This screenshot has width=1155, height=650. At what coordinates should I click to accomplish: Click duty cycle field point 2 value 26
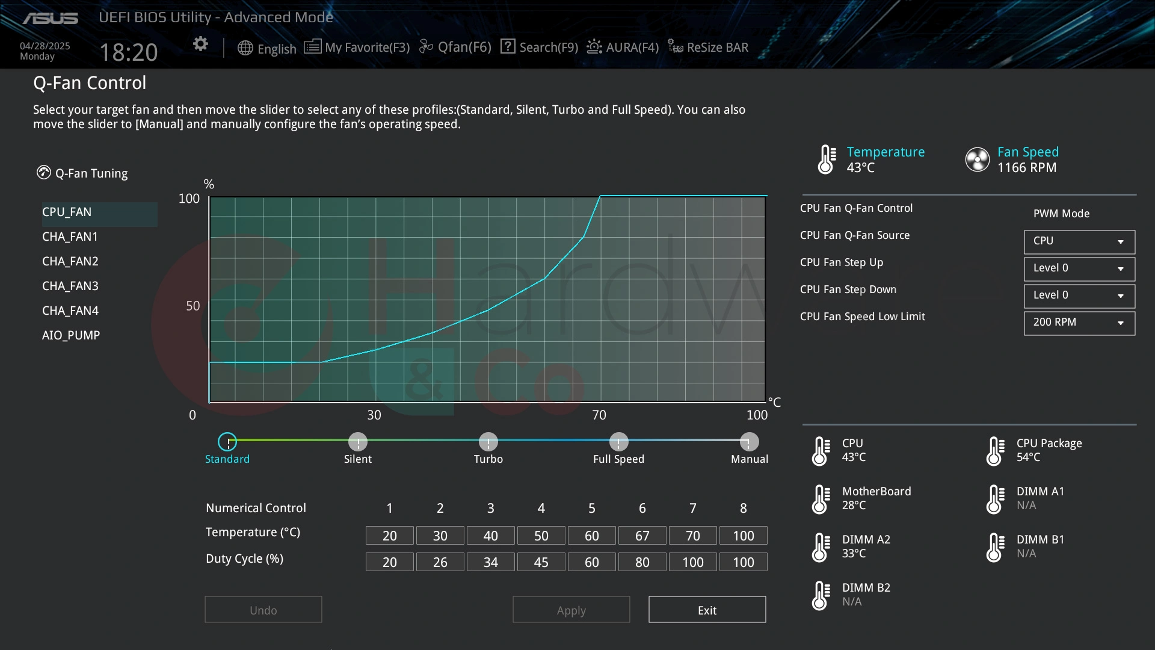coord(440,562)
